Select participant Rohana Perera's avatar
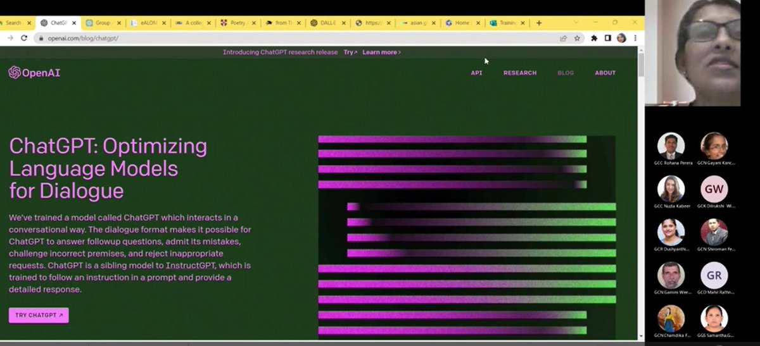This screenshot has height=346, width=760. tap(671, 145)
